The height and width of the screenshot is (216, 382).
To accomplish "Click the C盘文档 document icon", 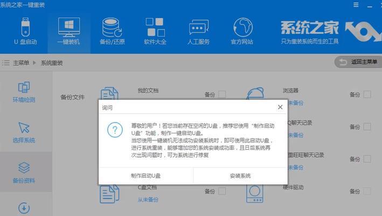I will click(x=109, y=194).
